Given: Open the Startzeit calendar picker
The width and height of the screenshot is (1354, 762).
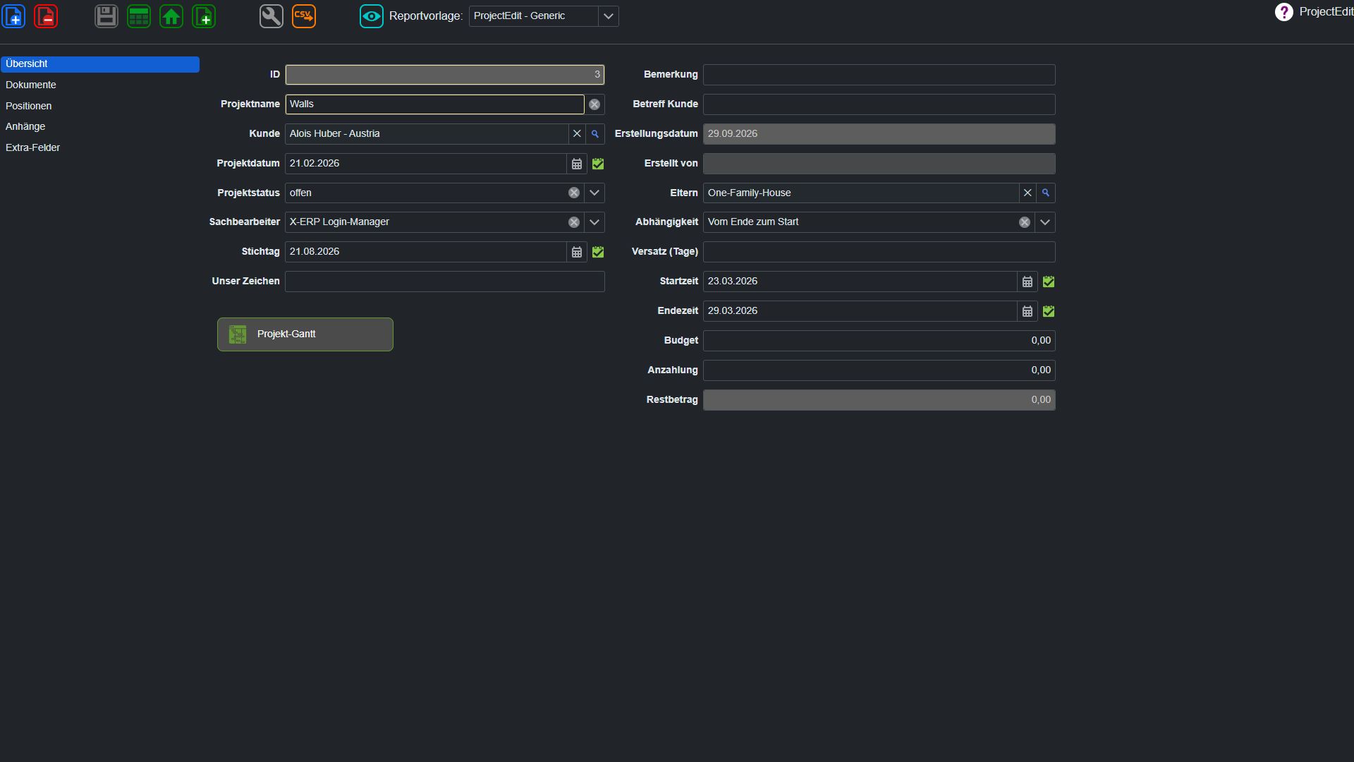Looking at the screenshot, I should 1027,282.
